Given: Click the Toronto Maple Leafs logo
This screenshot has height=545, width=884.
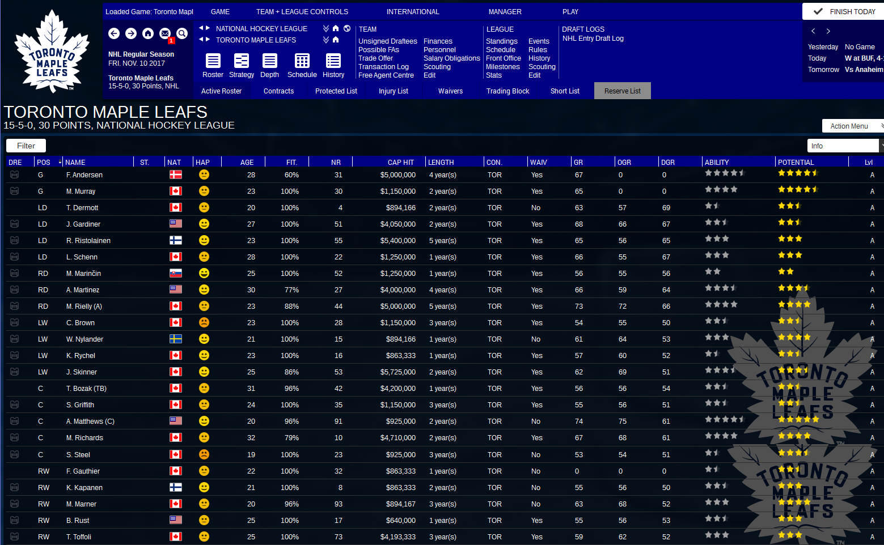Looking at the screenshot, I should [52, 51].
